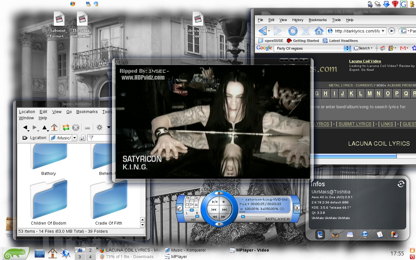Fast forward the video in MPlayer
Image resolution: width=416 pixels, height=260 pixels.
[223, 217]
